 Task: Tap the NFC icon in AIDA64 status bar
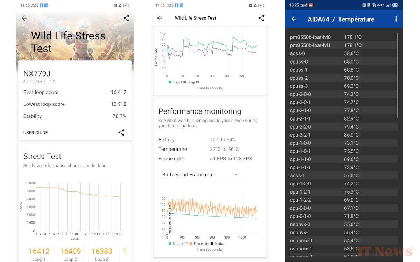tap(364, 5)
